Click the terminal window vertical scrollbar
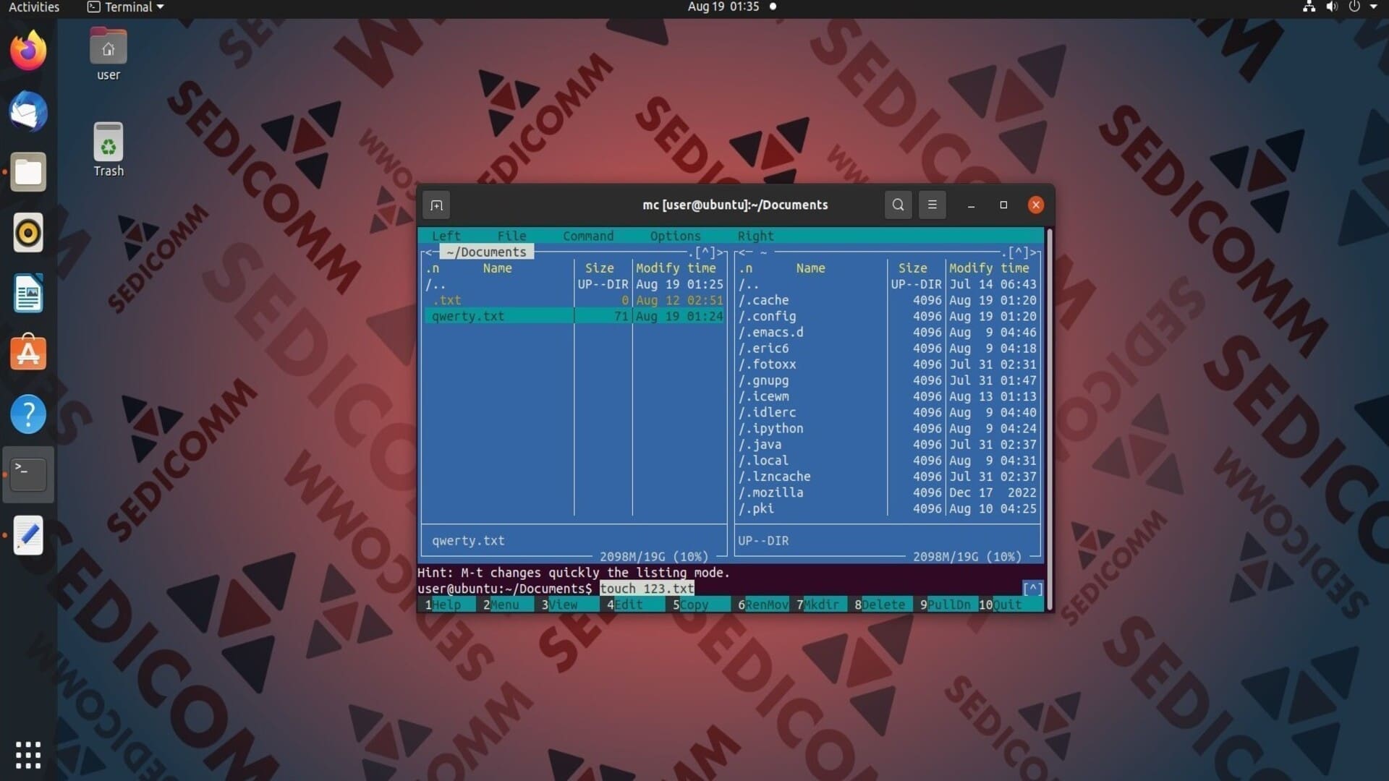The image size is (1389, 781). (x=1049, y=419)
